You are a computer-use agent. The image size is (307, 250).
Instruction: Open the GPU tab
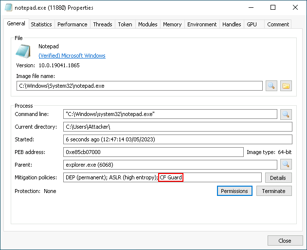click(252, 24)
